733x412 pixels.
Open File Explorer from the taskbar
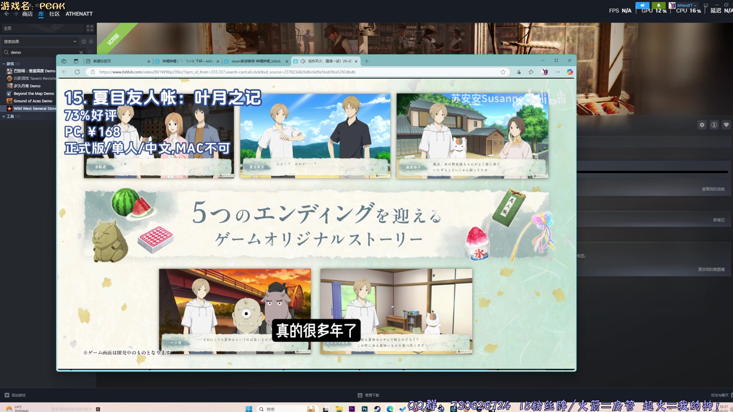339,409
